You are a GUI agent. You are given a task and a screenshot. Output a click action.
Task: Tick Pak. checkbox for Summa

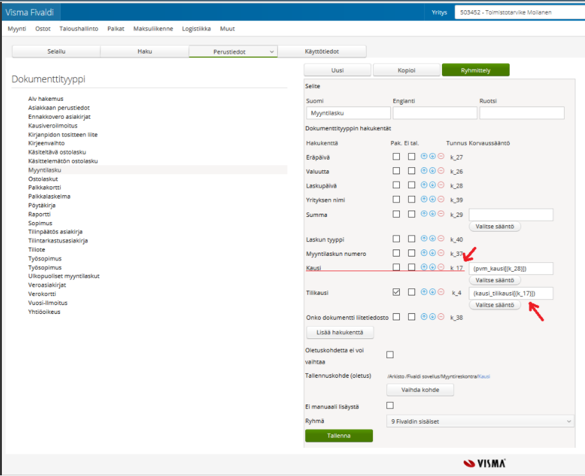[396, 214]
